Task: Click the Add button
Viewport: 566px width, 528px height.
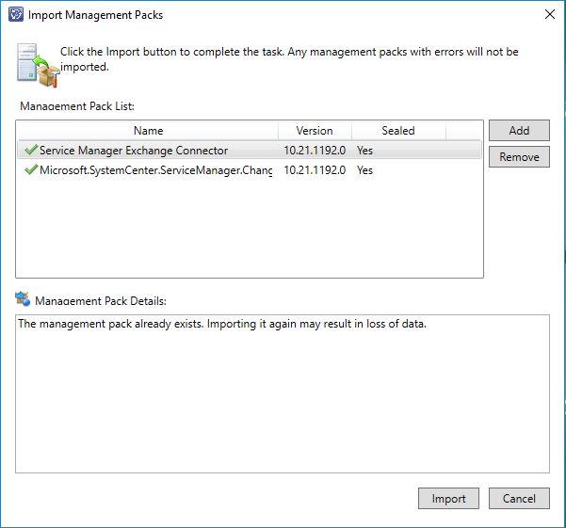Action: pyautogui.click(x=519, y=130)
